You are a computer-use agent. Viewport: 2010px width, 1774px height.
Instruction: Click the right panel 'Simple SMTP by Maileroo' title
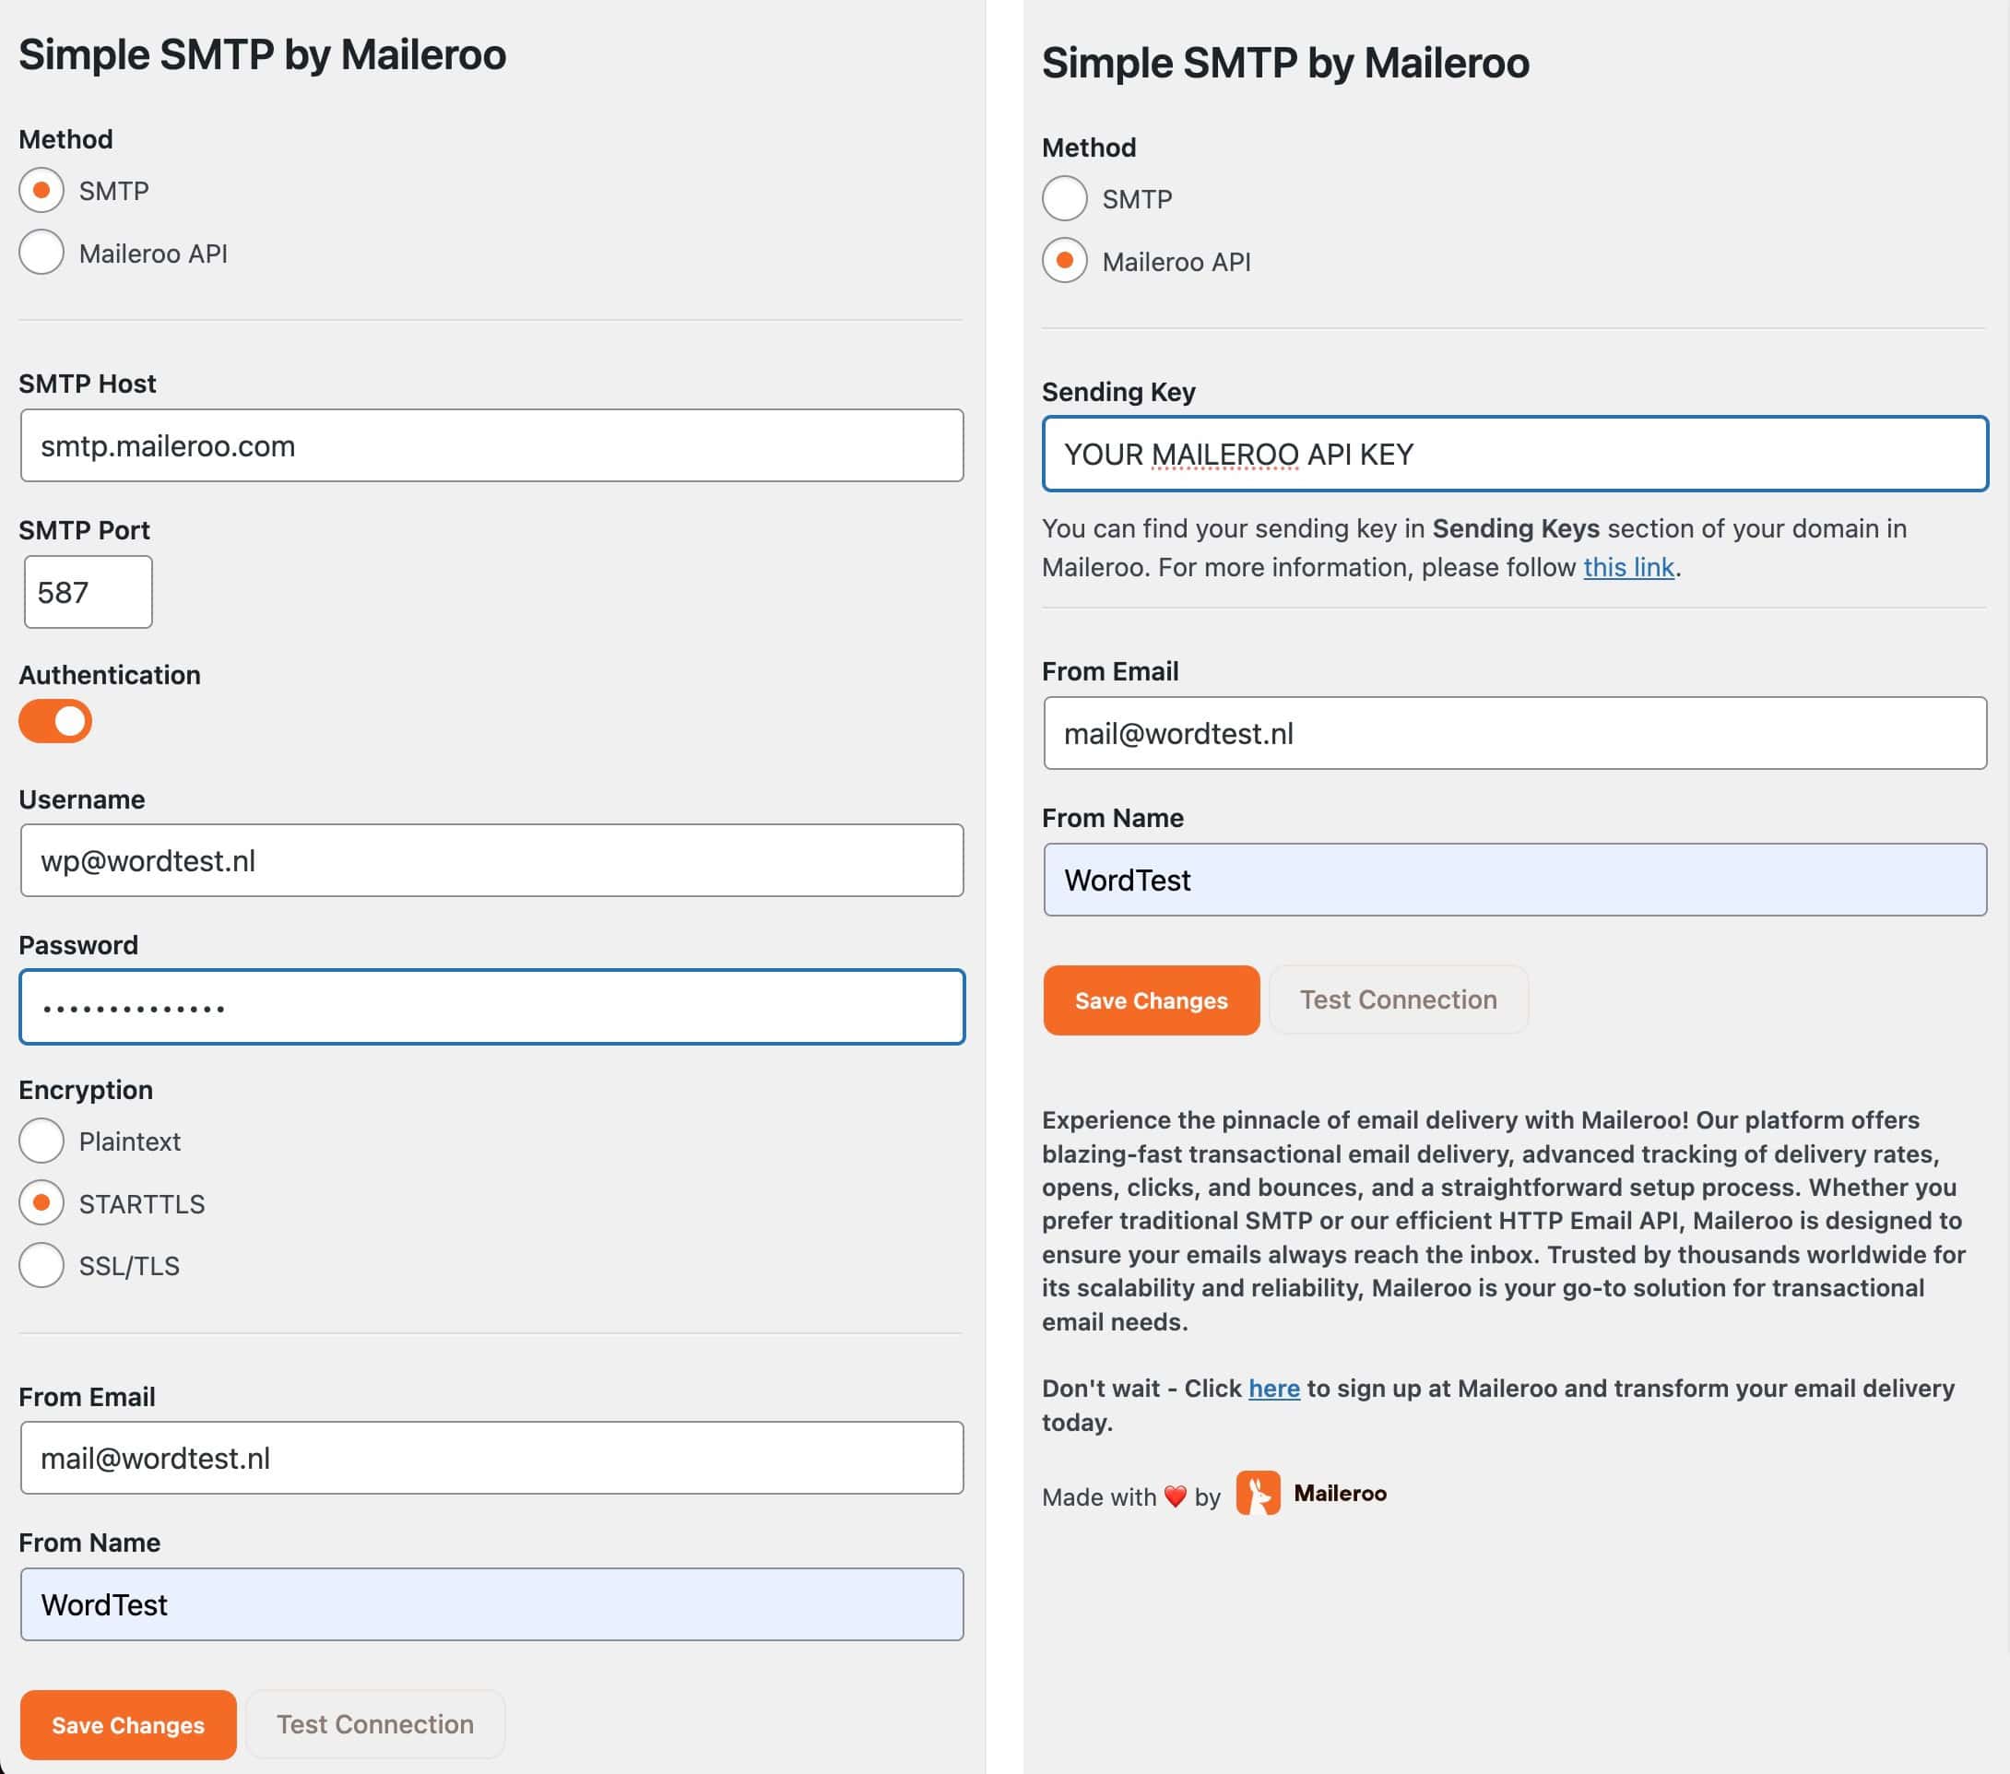pyautogui.click(x=1285, y=63)
